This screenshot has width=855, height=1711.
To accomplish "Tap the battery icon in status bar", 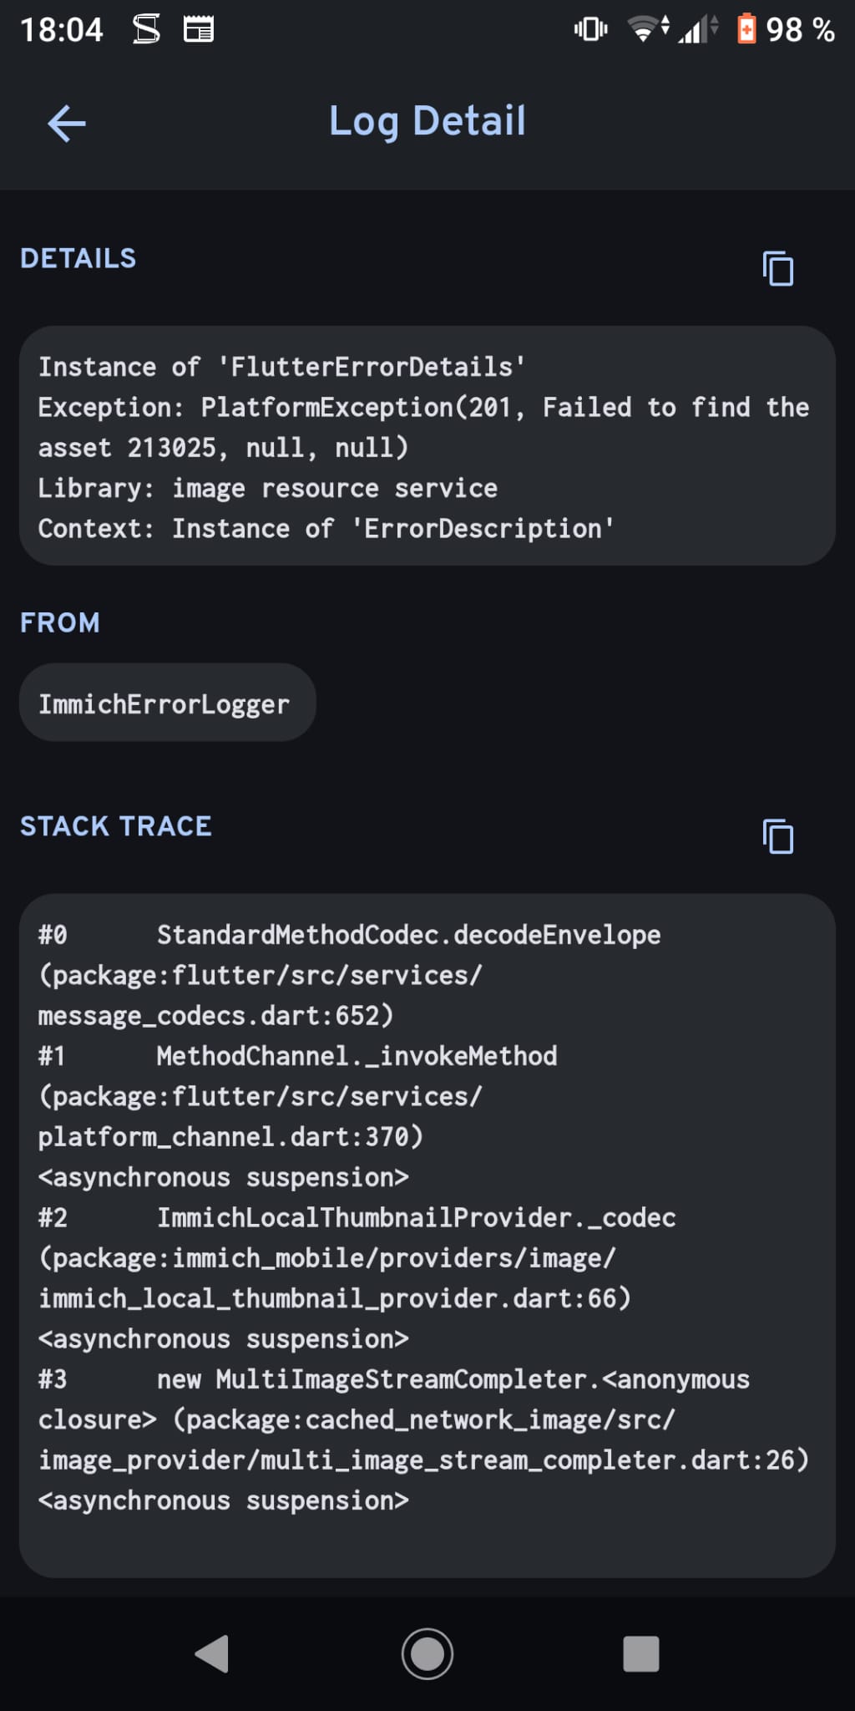I will 746,29.
